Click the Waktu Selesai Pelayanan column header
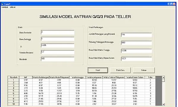Screen dimensions: 178x107 tap(114, 77)
